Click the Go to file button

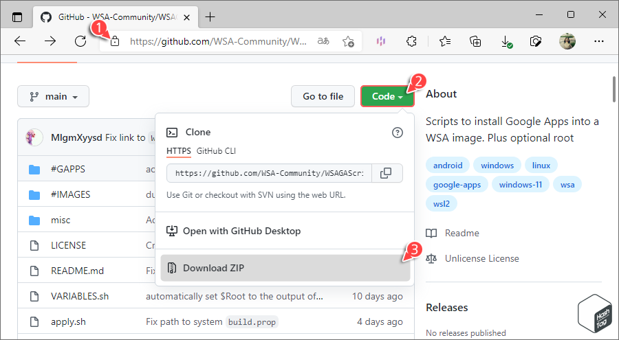click(x=323, y=96)
